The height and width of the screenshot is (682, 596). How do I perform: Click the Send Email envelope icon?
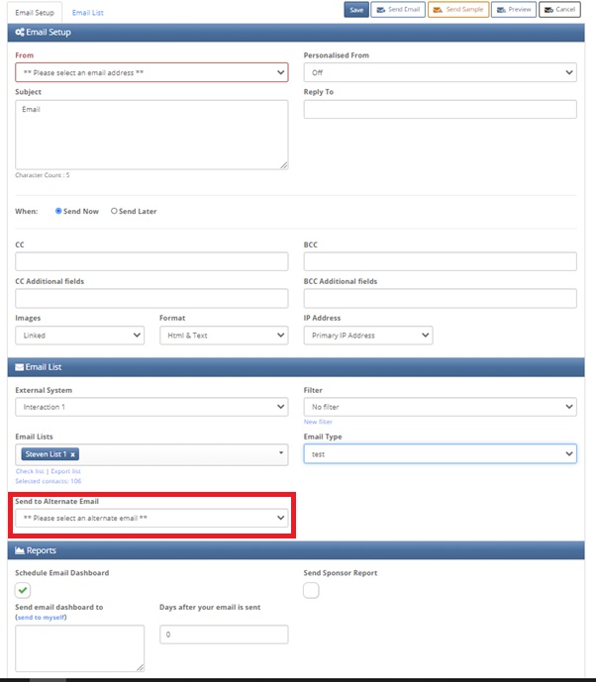click(380, 10)
